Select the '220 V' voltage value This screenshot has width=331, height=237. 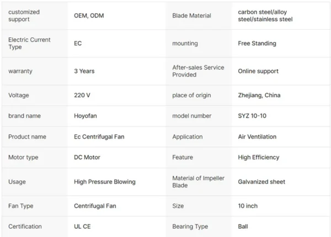82,95
